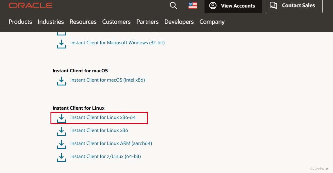
Task: Click the download icon for Windows 32-bit
Action: click(61, 43)
